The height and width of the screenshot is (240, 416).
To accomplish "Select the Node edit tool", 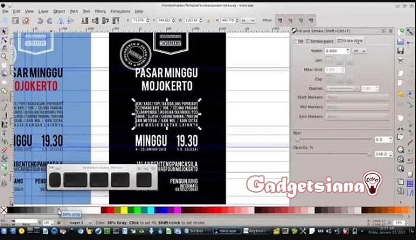I will (4, 40).
